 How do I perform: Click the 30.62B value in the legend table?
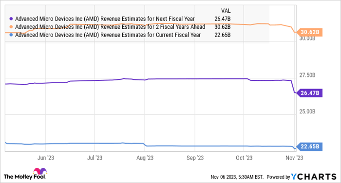click(x=223, y=27)
